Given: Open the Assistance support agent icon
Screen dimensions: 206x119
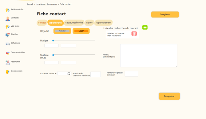Looking at the screenshot, I should tap(8, 63).
